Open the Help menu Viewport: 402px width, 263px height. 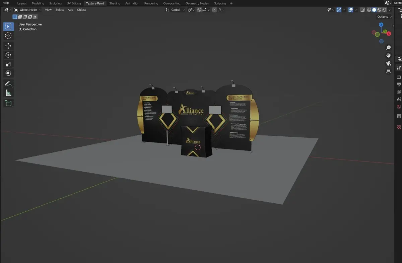point(6,3)
